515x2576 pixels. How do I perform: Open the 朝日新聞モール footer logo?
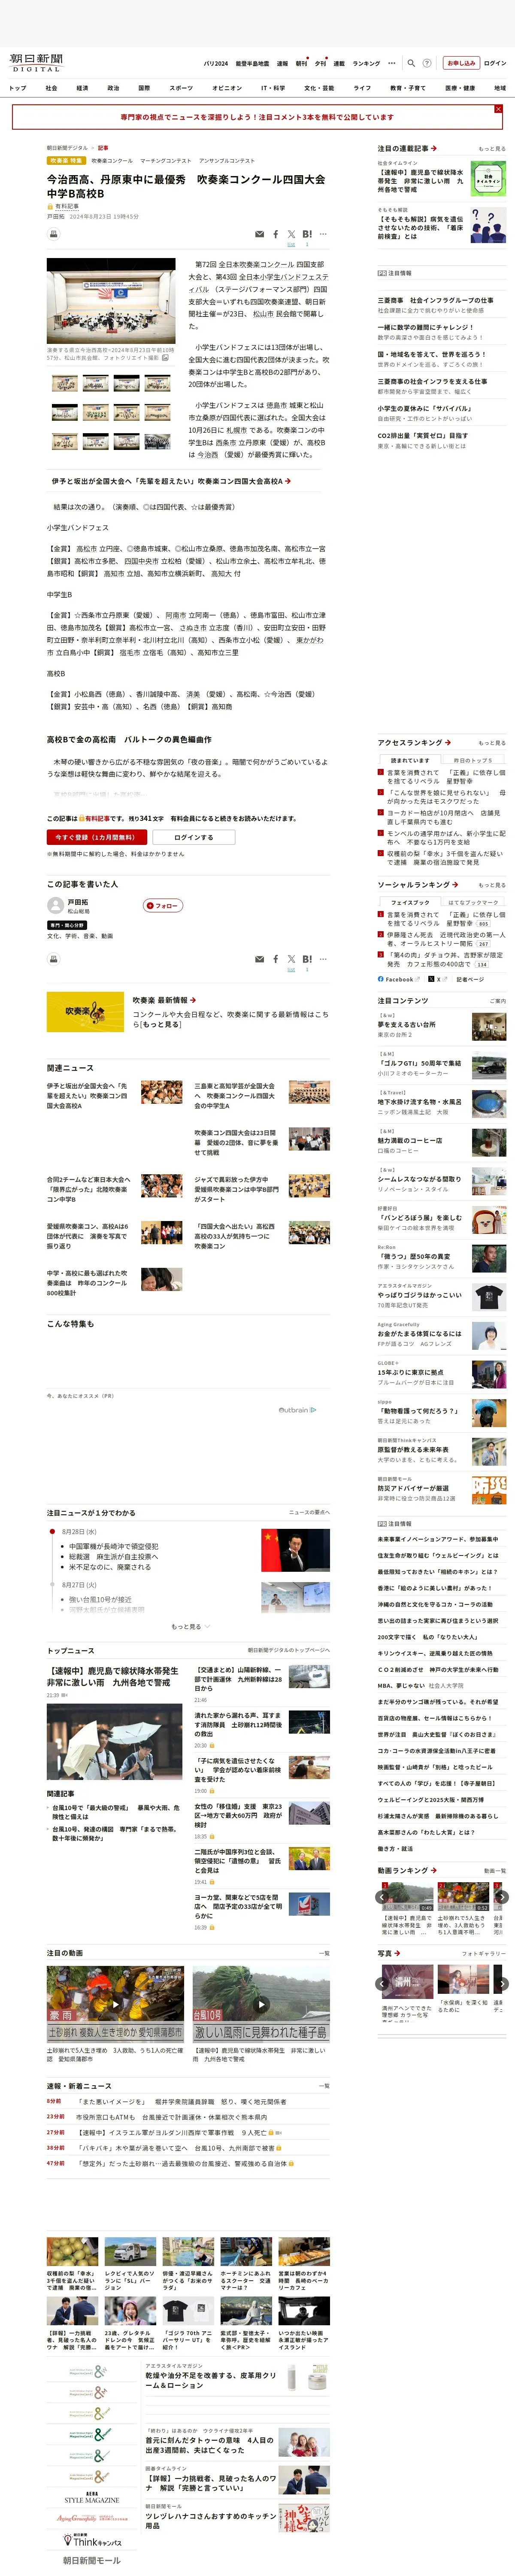[92, 2560]
